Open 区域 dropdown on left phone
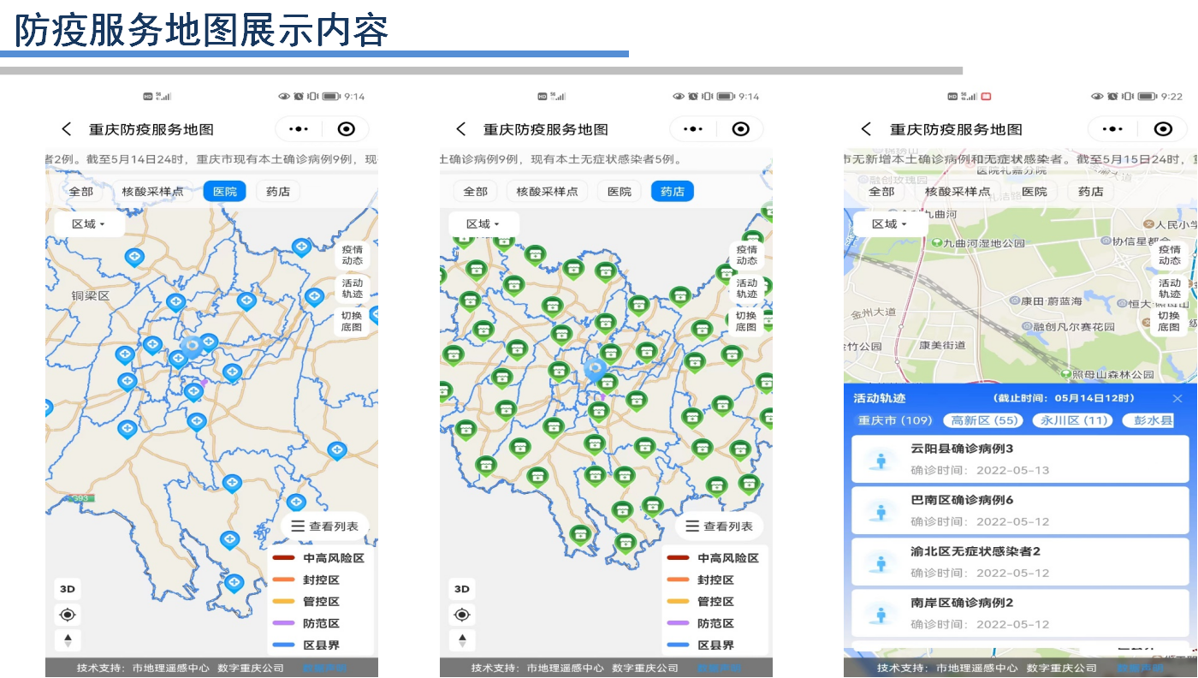Viewport: 1198px width, 678px height. pos(89,224)
